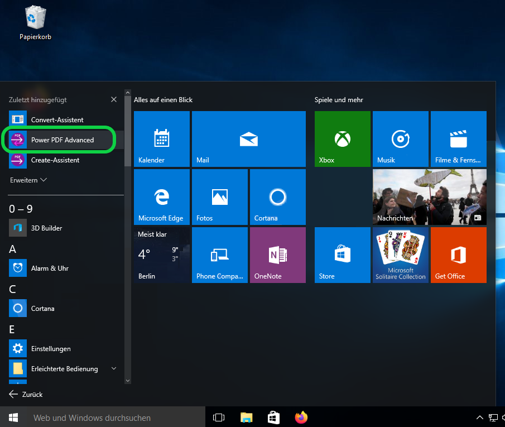The height and width of the screenshot is (427, 505).
Task: Open the Musik tile
Action: (400, 139)
